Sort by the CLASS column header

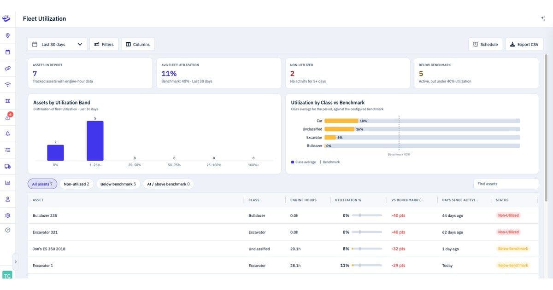click(254, 200)
